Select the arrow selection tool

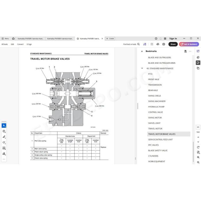pos(4,126)
